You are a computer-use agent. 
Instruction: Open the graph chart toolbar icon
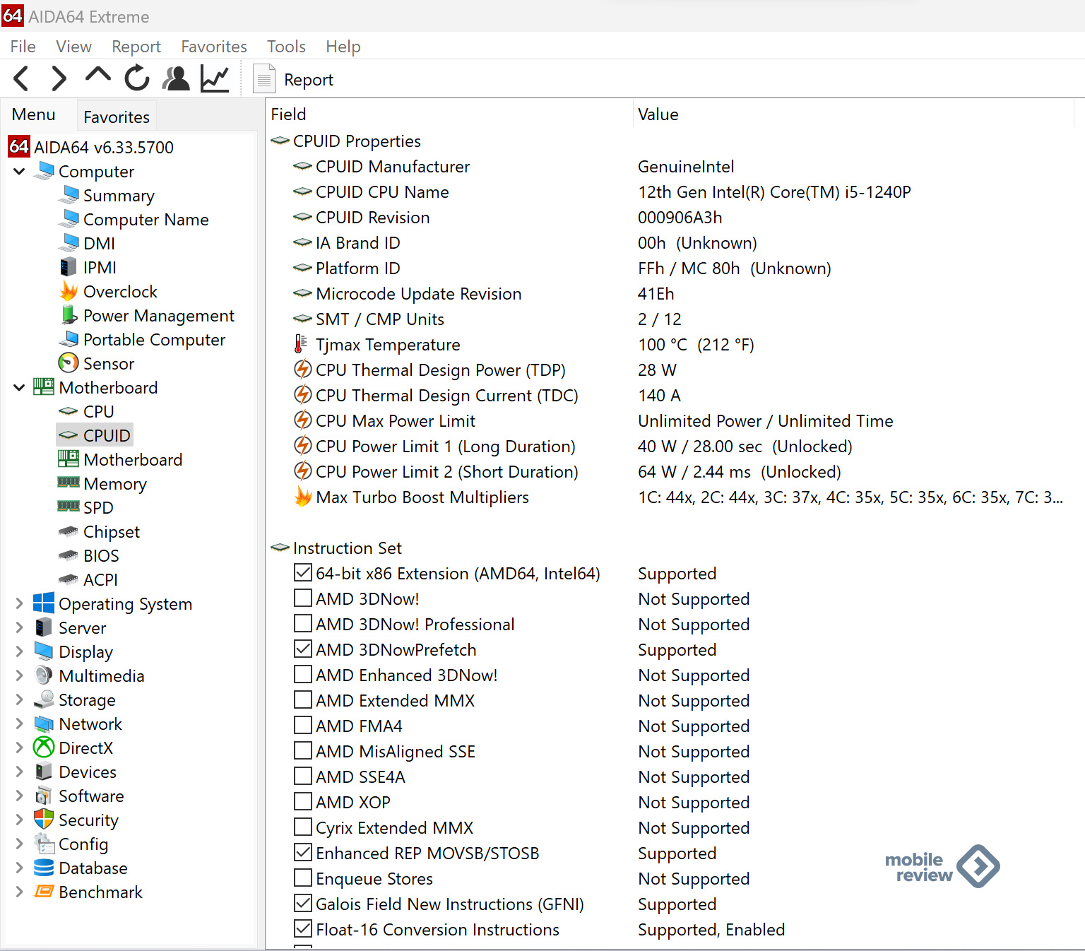(x=215, y=78)
